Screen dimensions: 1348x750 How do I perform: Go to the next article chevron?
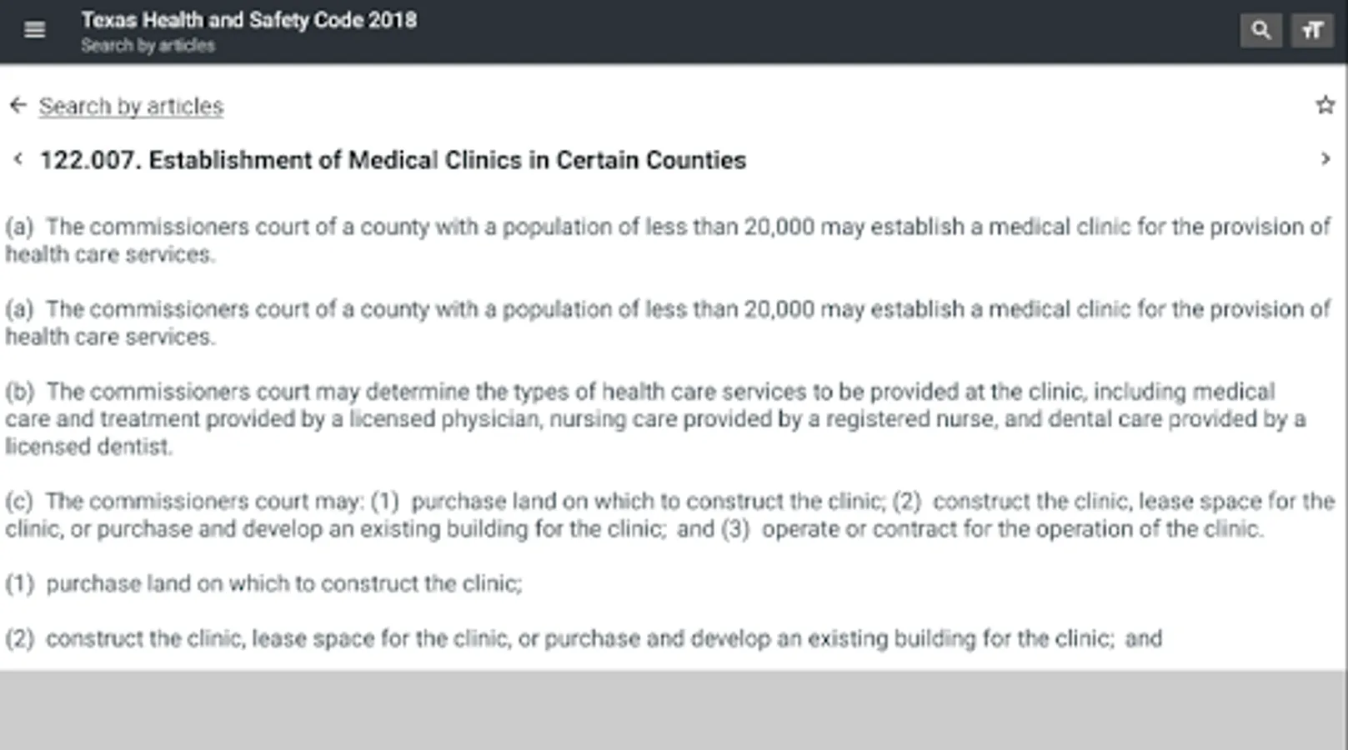coord(1325,158)
